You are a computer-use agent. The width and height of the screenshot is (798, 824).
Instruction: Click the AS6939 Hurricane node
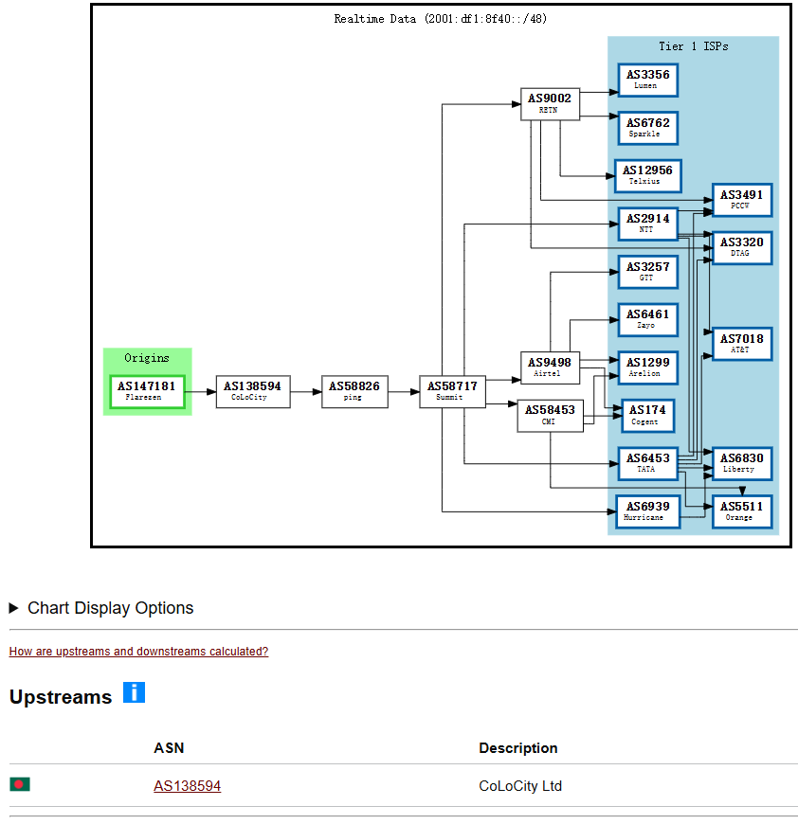(647, 511)
